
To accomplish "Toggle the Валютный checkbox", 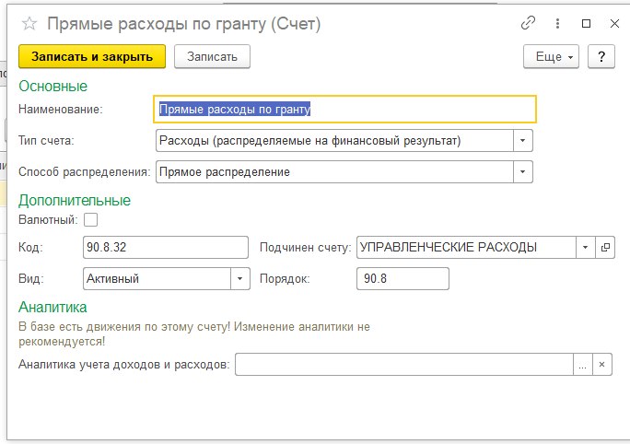I will (x=90, y=219).
